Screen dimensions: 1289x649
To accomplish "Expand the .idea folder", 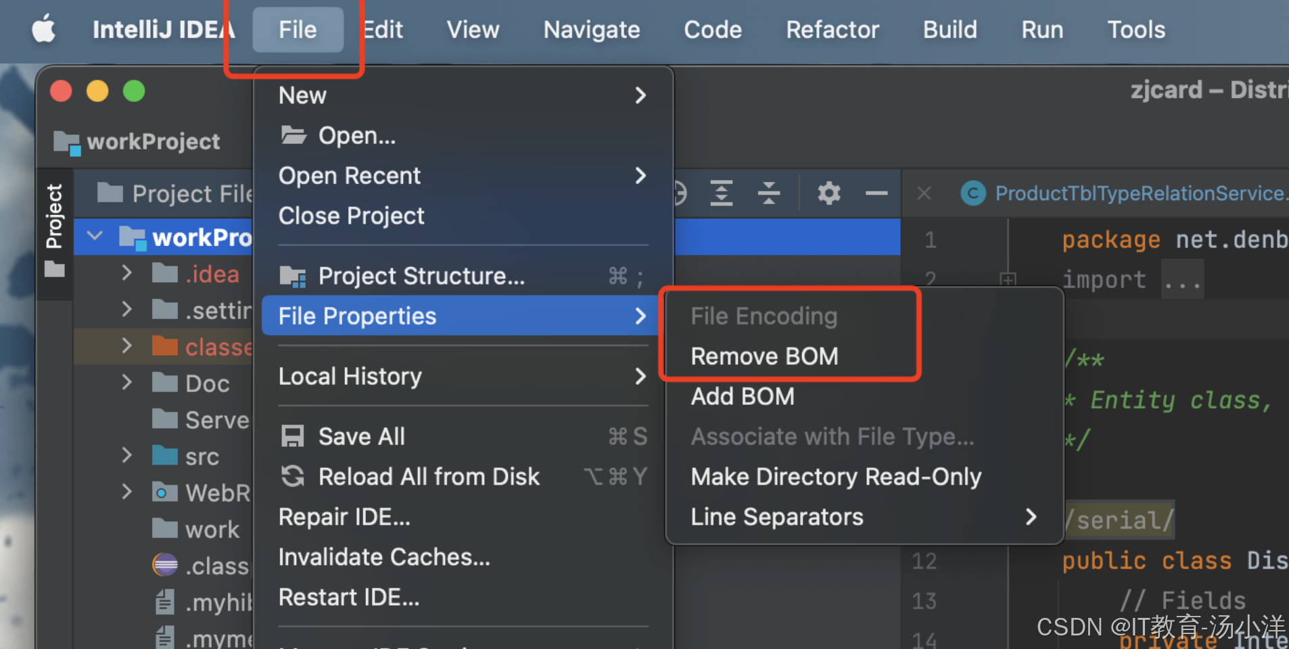I will click(x=126, y=273).
